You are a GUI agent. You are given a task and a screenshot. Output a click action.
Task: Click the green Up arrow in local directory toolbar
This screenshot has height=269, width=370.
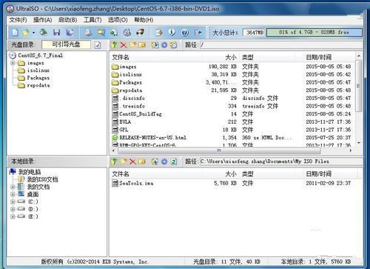114,162
